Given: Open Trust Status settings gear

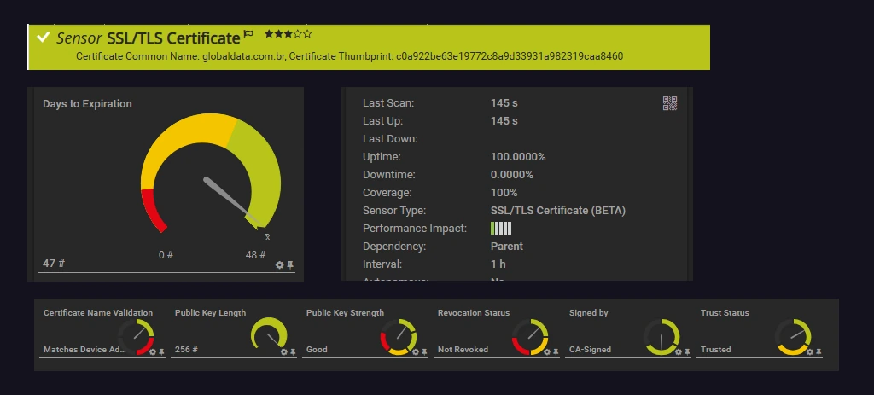Looking at the screenshot, I should pos(810,352).
